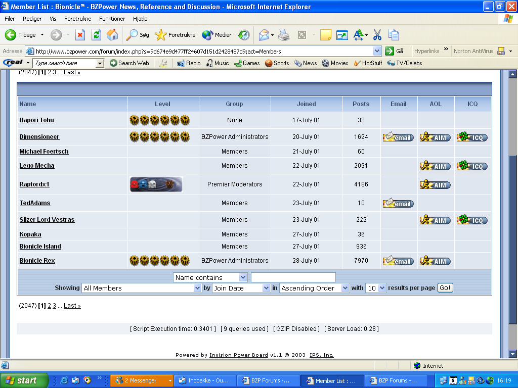The image size is (518, 388).
Task: Open Bionicle Island member profile
Action: [x=40, y=247]
